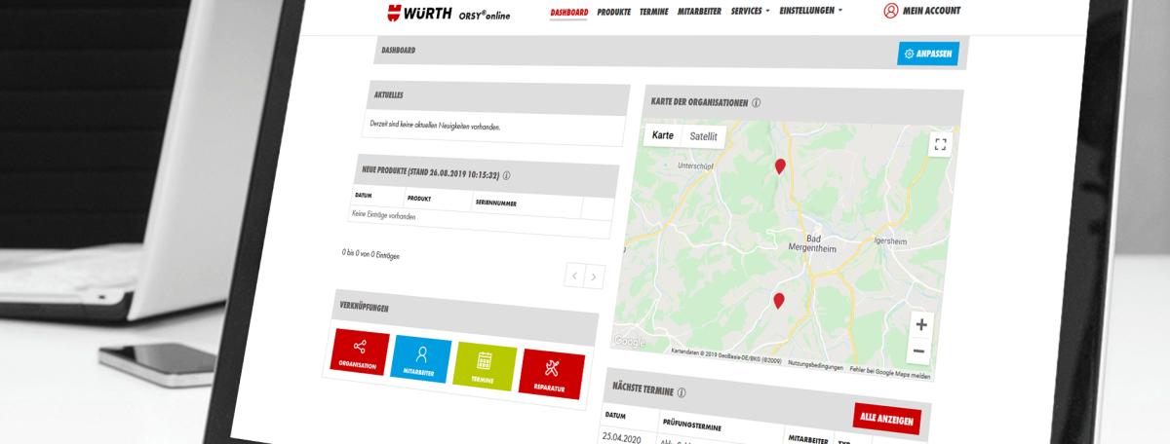The height and width of the screenshot is (444, 1170).
Task: Click the Würth ORSY online logo
Action: tap(448, 14)
